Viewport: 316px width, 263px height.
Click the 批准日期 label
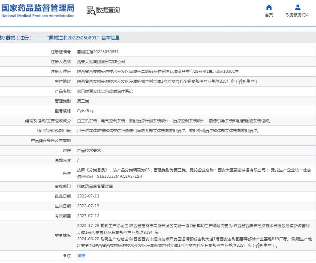tap(63, 196)
